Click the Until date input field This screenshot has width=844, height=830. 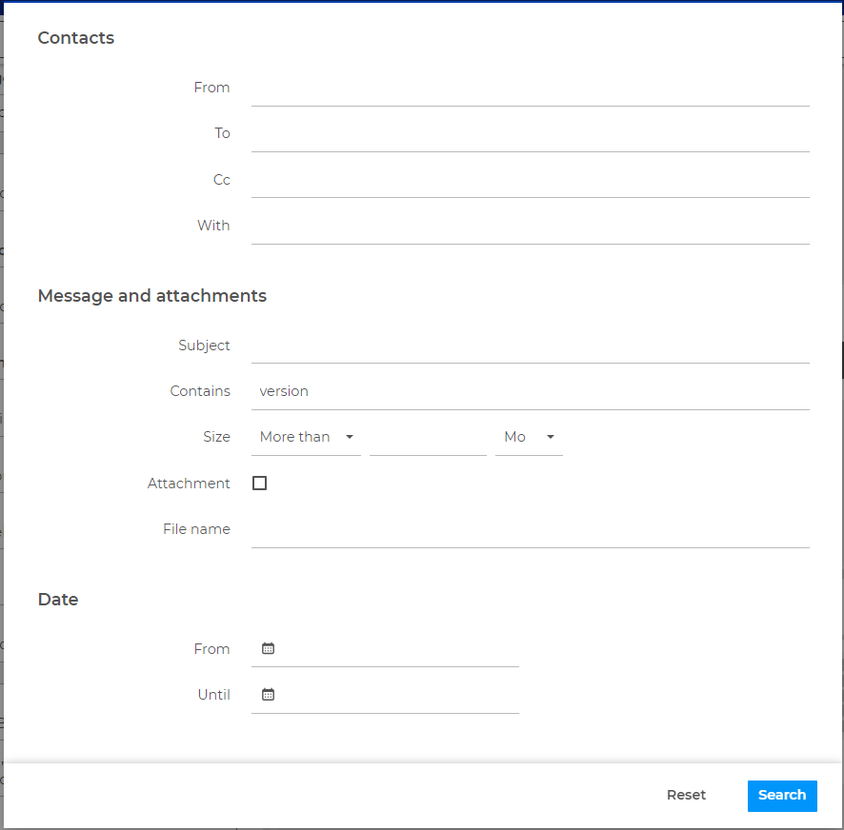pyautogui.click(x=400, y=694)
